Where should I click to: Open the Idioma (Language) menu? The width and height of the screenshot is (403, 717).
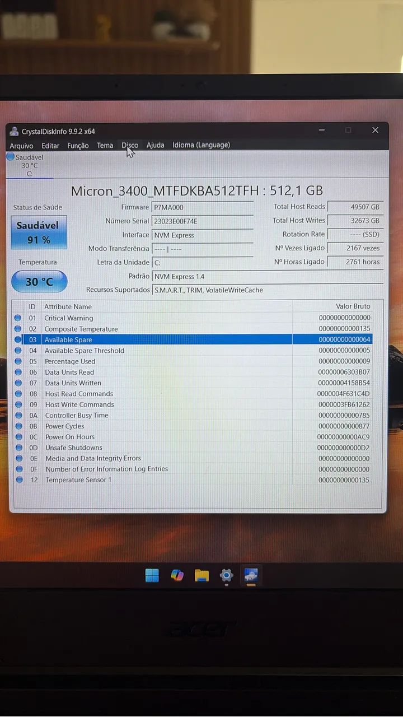tap(201, 145)
